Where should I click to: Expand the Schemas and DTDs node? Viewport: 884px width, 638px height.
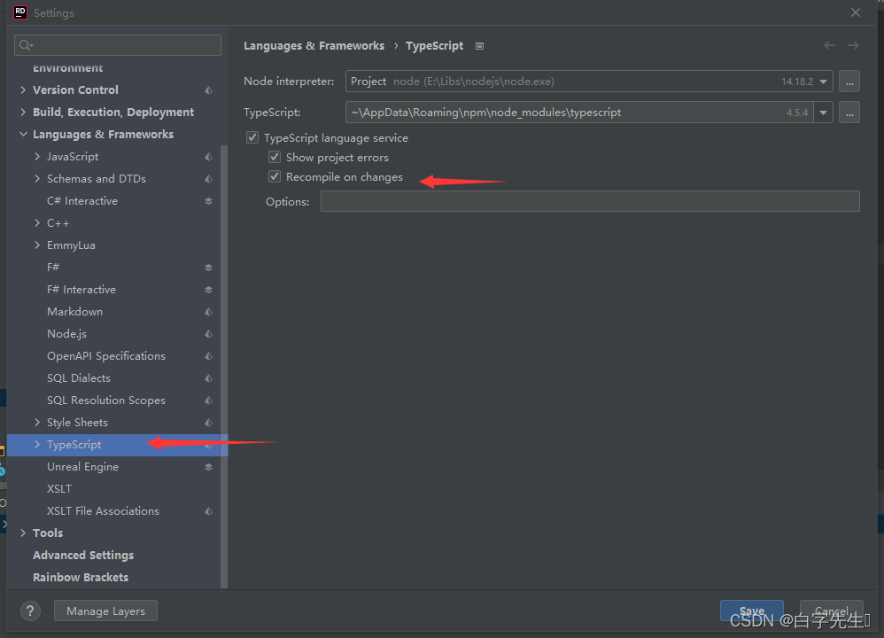tap(37, 179)
